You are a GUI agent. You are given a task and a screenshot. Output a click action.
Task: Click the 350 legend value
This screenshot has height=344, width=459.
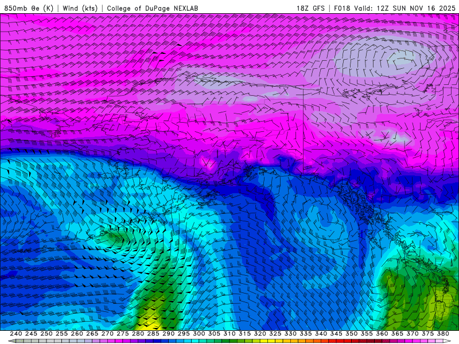(x=351, y=334)
